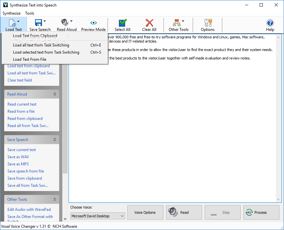Click Save all from Task Swi... link
Image resolution: width=284 pixels, height=230 pixels.
(28, 185)
